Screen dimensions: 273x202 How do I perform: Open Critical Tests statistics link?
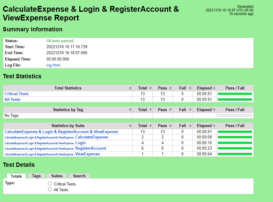16,94
